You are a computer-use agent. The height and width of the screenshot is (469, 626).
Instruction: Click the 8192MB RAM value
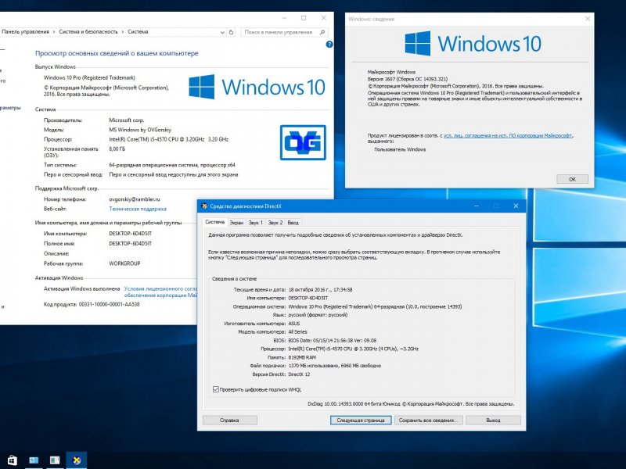click(302, 357)
